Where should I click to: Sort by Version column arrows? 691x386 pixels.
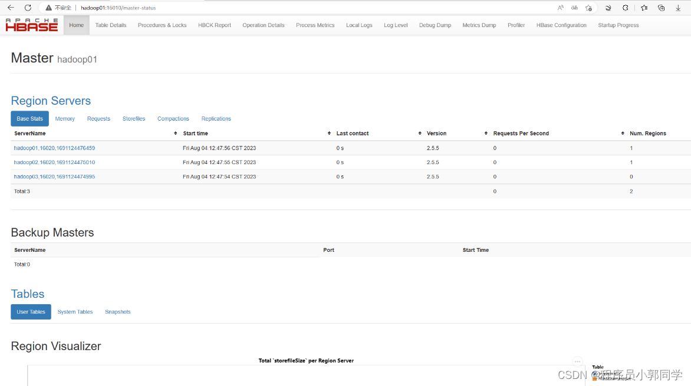click(486, 133)
